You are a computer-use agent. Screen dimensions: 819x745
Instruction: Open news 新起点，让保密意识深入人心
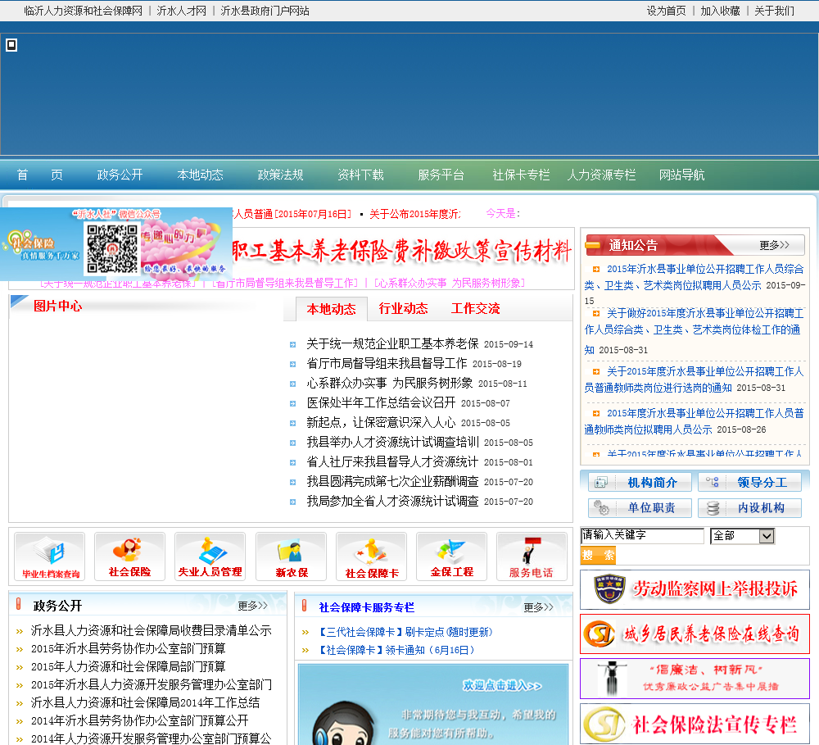[x=381, y=422]
